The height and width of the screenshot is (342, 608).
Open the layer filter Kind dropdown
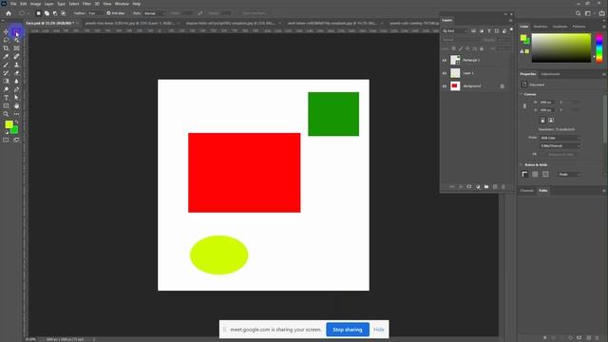(456, 30)
